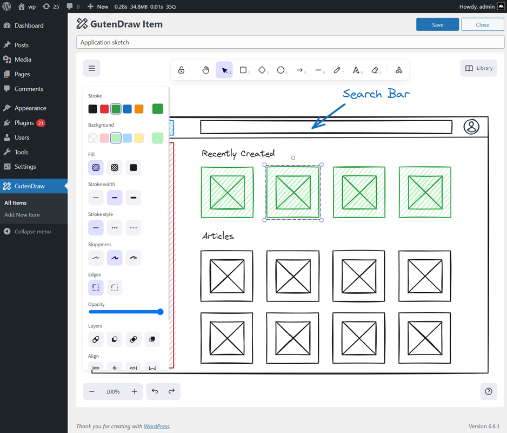The width and height of the screenshot is (507, 433).
Task: Pick blue stroke color
Action: click(128, 109)
